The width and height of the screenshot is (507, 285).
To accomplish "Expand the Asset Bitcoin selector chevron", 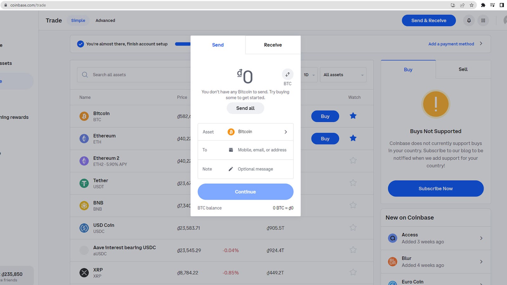I will 286,132.
